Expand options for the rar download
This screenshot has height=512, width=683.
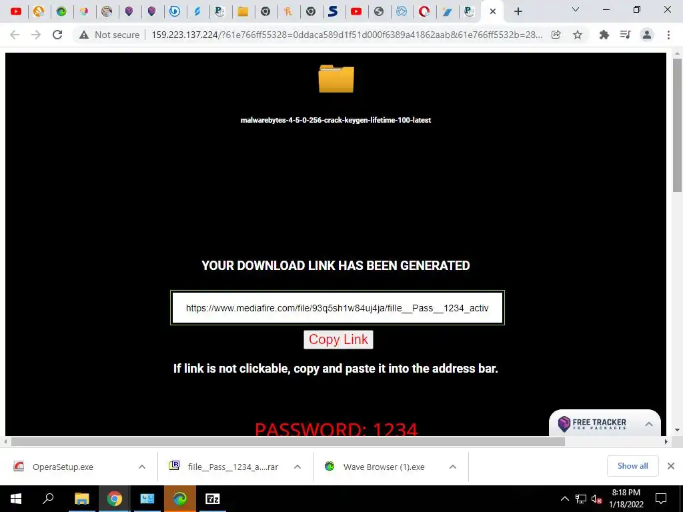click(x=297, y=467)
